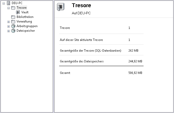Select the Arbeitsgruppen tree item label
The image size is (174, 113).
pos(27,26)
